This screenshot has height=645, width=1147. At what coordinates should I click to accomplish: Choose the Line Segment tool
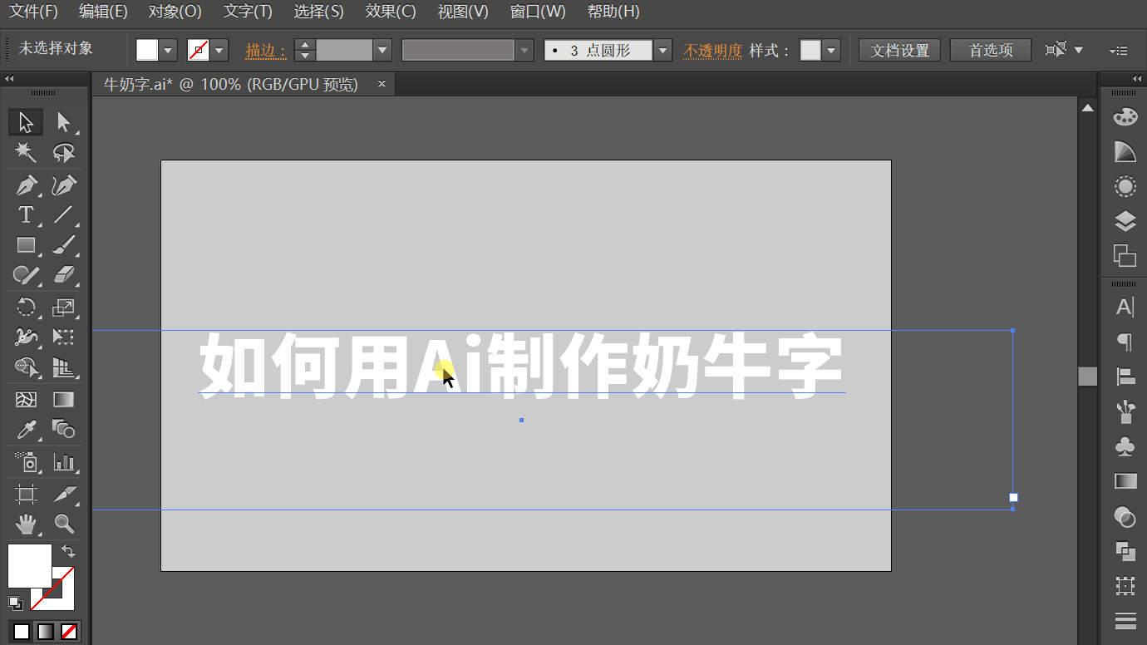(x=63, y=214)
